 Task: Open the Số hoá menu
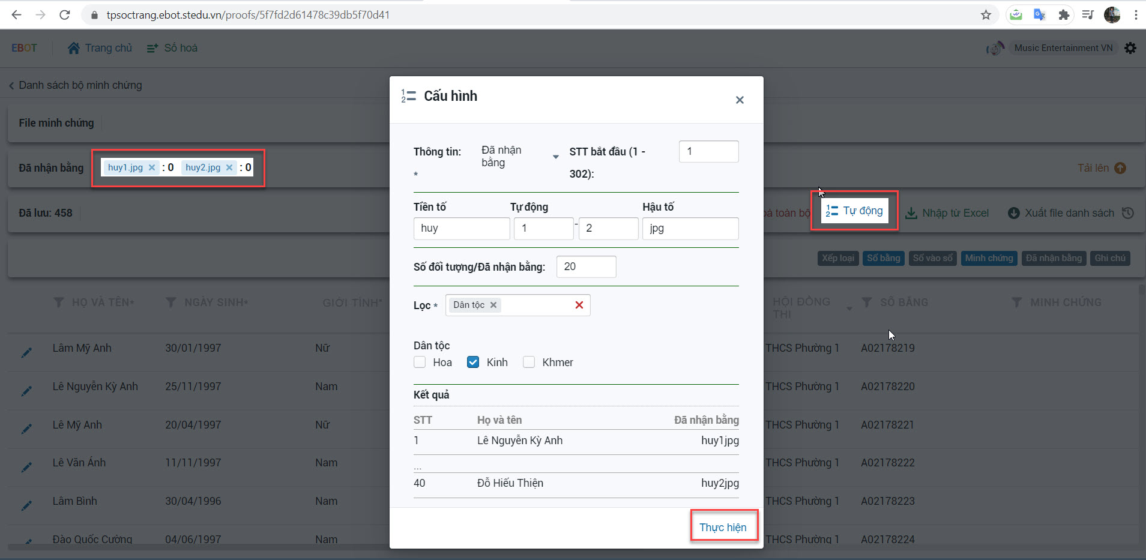coord(172,48)
